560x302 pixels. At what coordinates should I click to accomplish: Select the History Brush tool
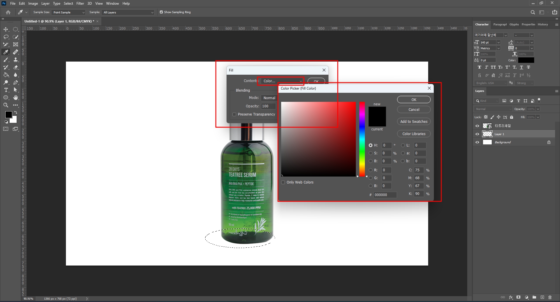pos(6,67)
